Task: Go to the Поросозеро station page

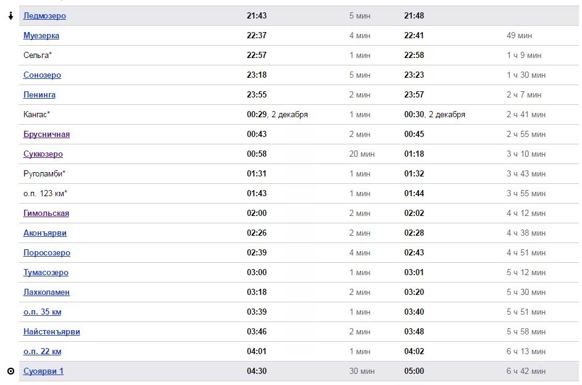Action: coord(47,252)
